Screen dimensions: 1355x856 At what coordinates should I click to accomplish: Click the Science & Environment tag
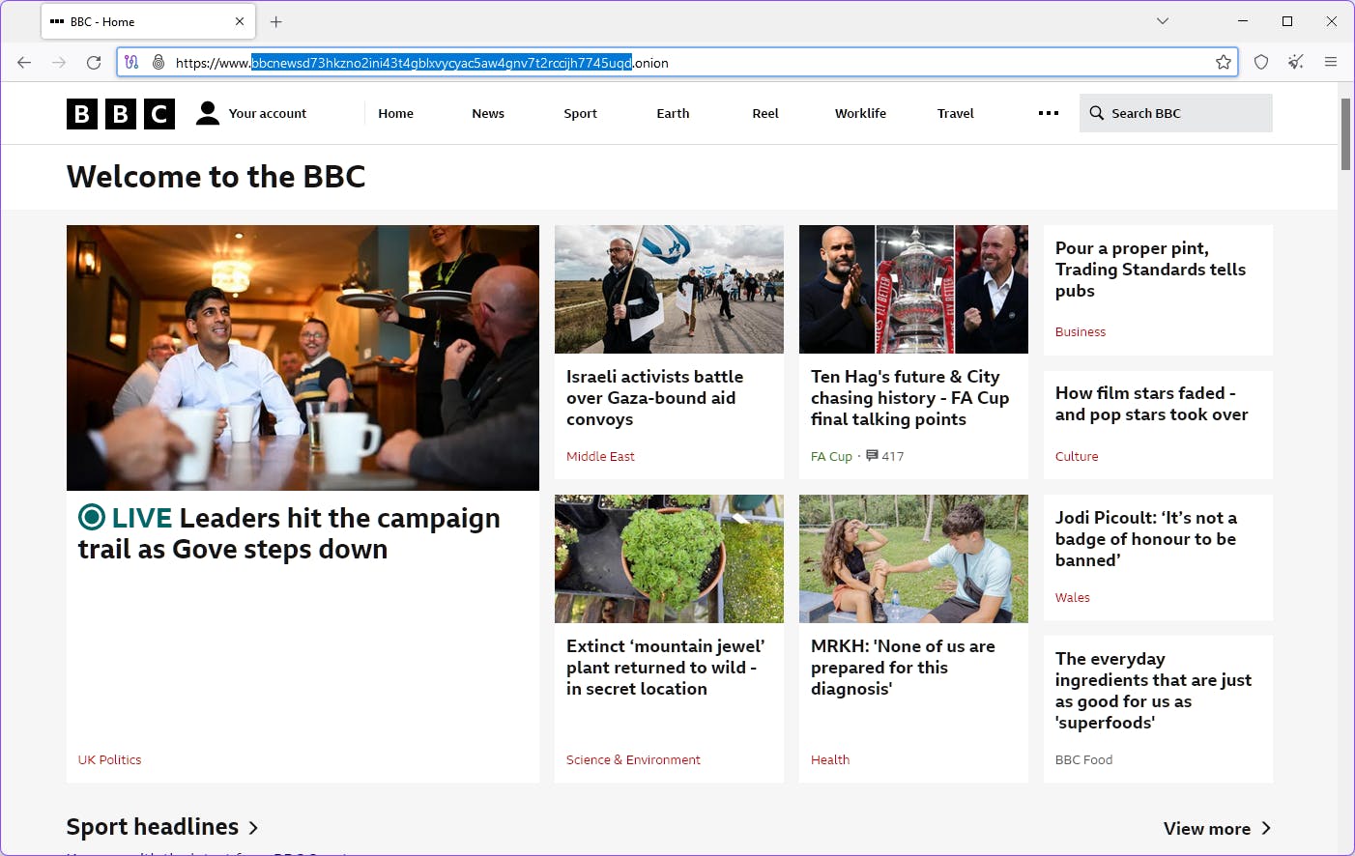[633, 759]
